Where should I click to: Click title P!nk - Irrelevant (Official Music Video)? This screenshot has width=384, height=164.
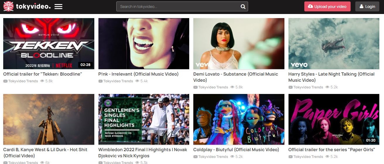click(x=139, y=74)
